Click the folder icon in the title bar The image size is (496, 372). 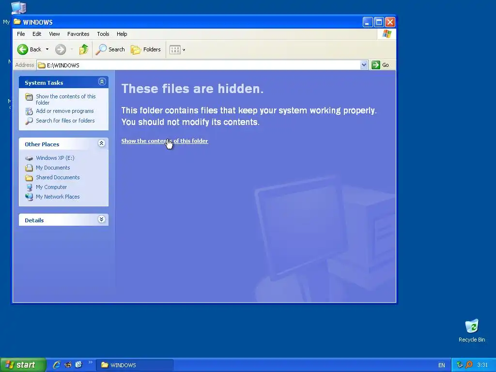pyautogui.click(x=17, y=22)
